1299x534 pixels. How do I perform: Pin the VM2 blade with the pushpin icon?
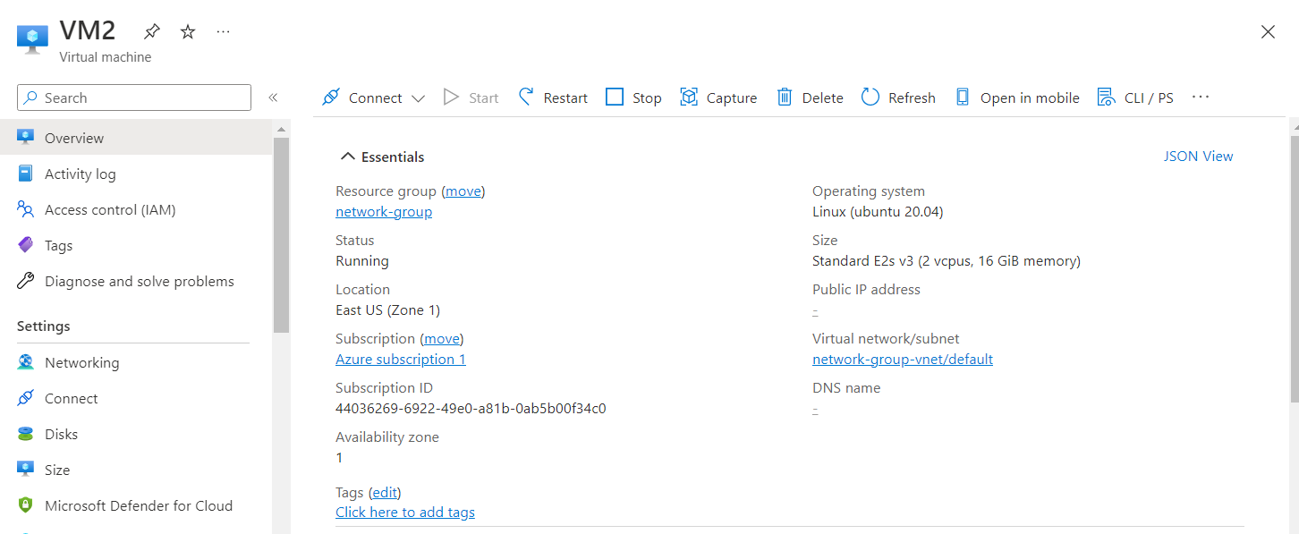[152, 31]
